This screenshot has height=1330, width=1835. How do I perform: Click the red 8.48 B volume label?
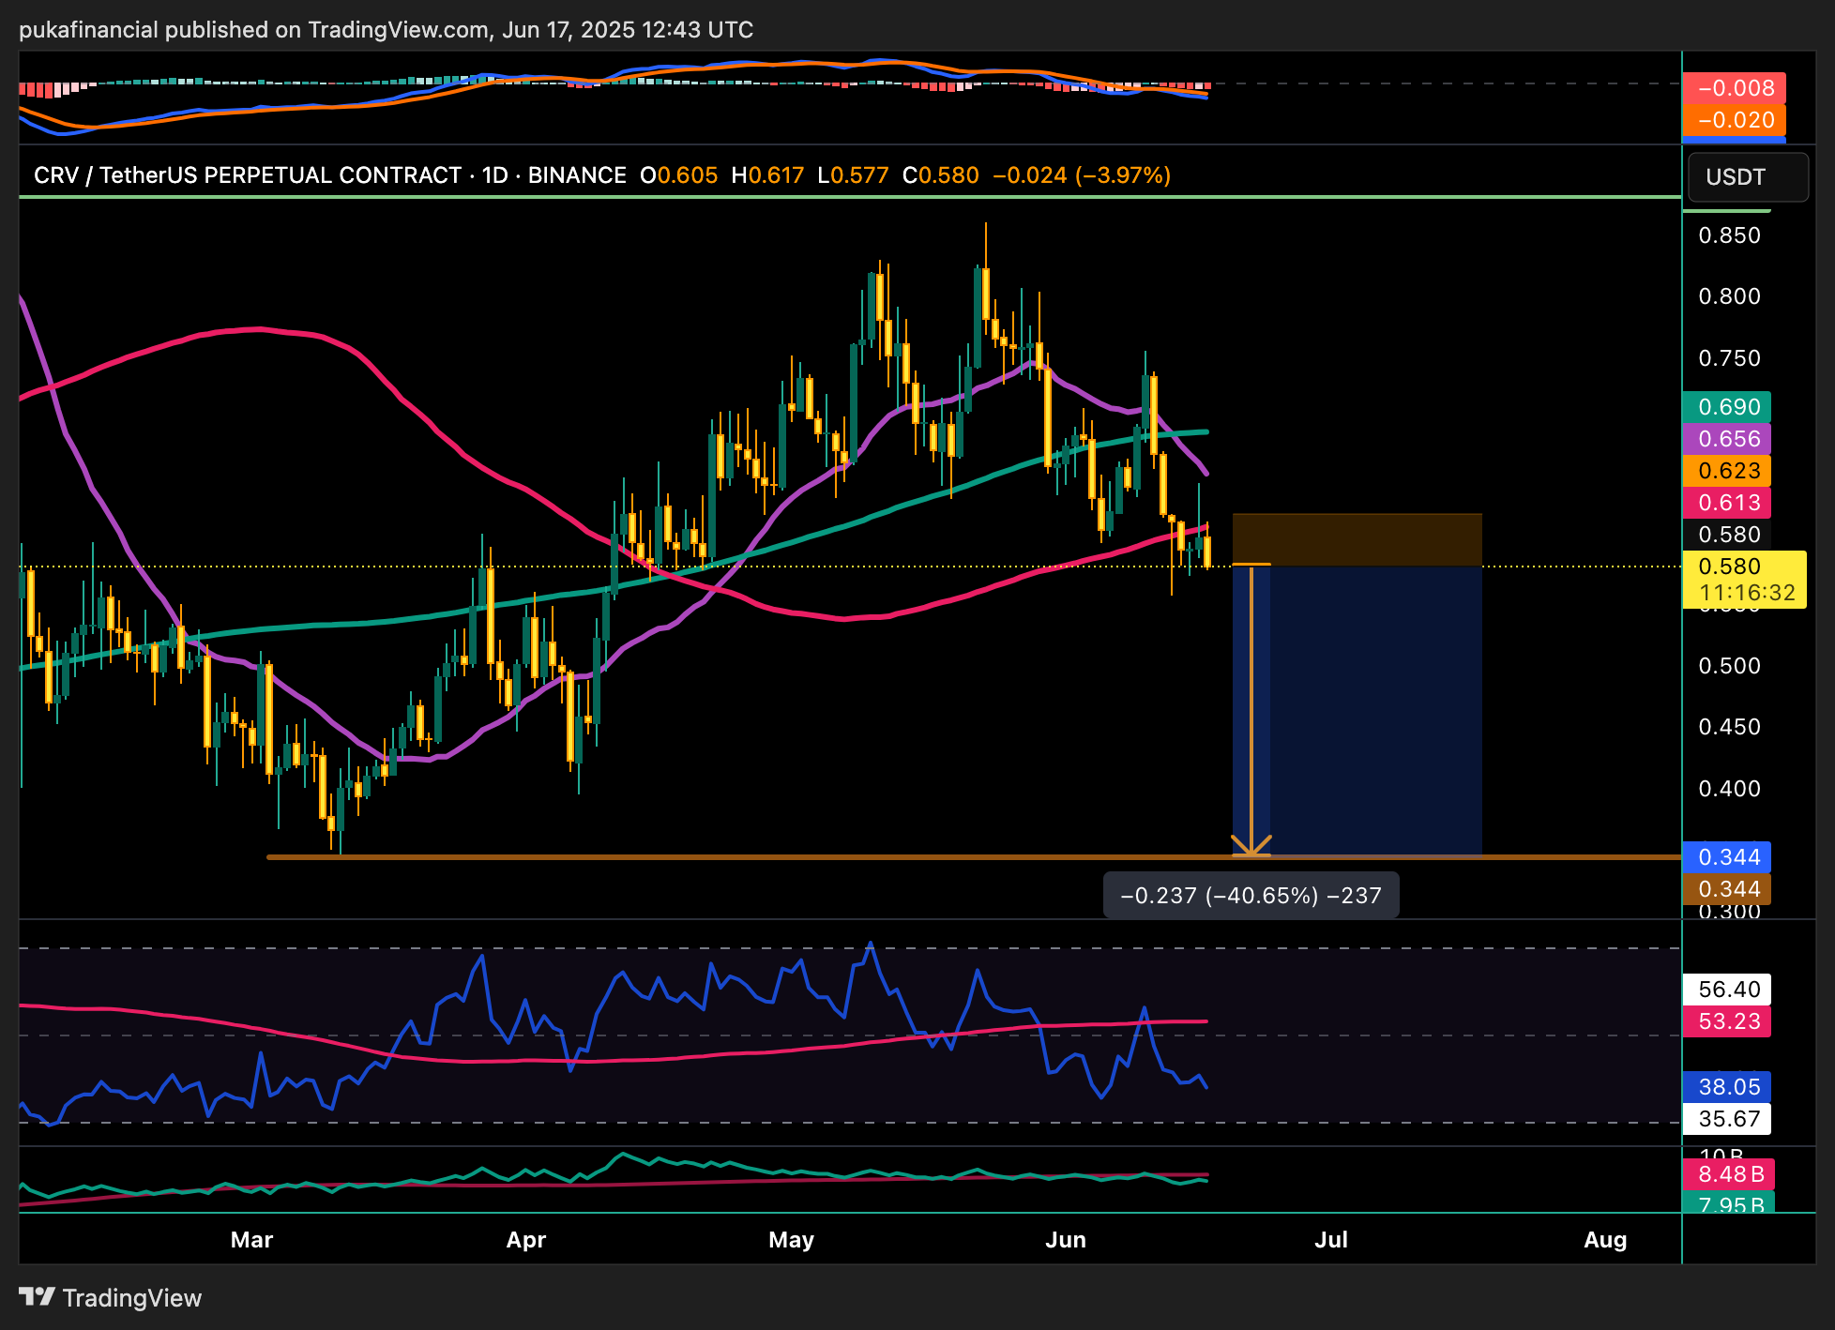[x=1729, y=1174]
